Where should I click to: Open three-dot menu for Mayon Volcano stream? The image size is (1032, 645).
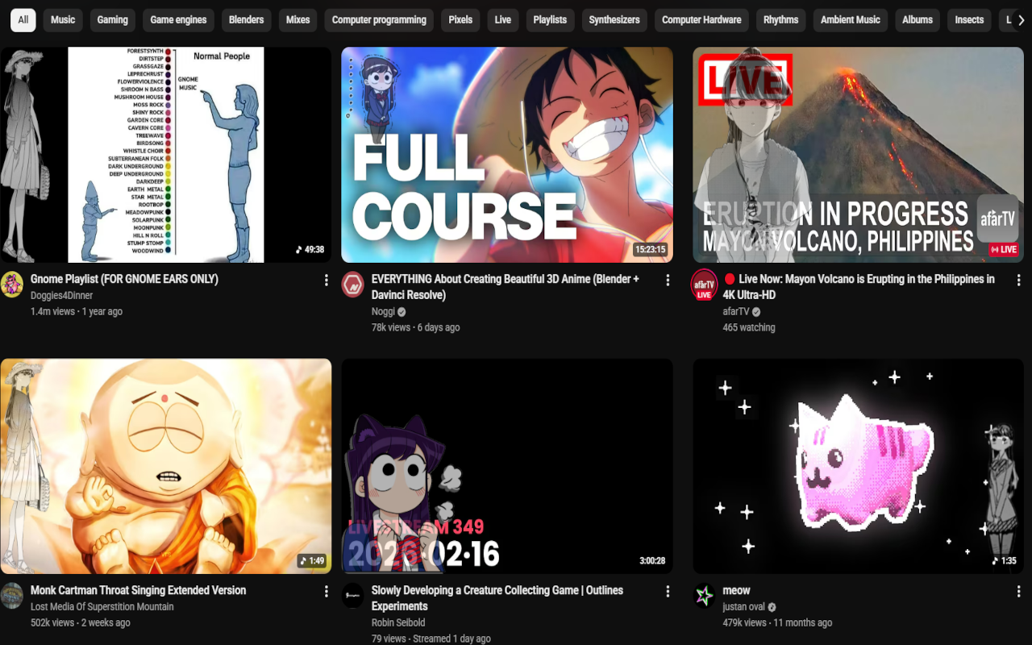[1019, 280]
